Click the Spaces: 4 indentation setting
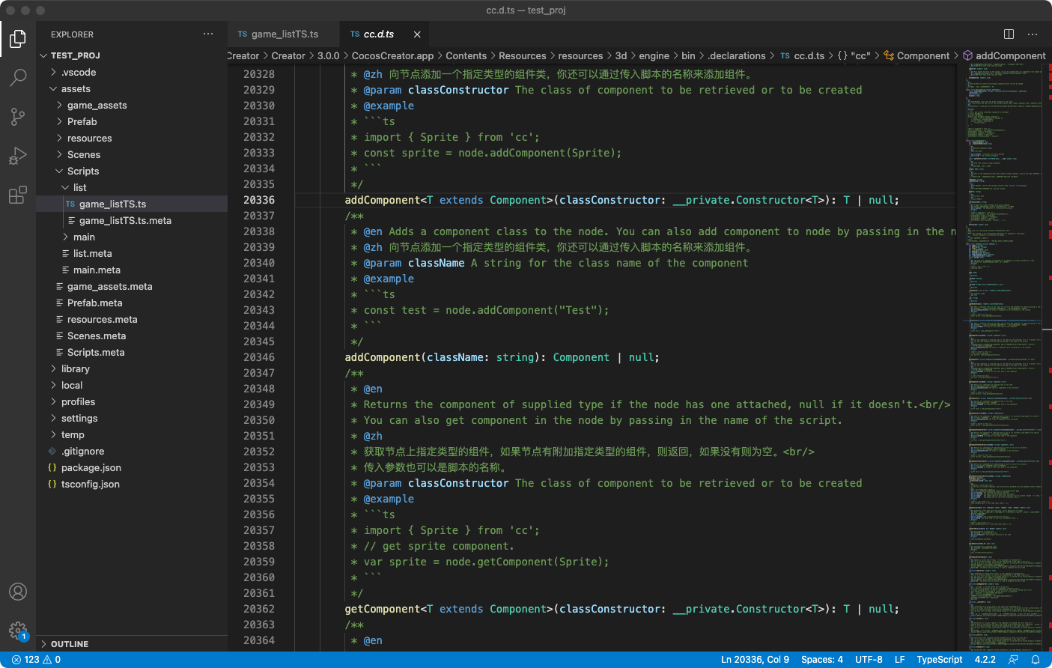 821,660
